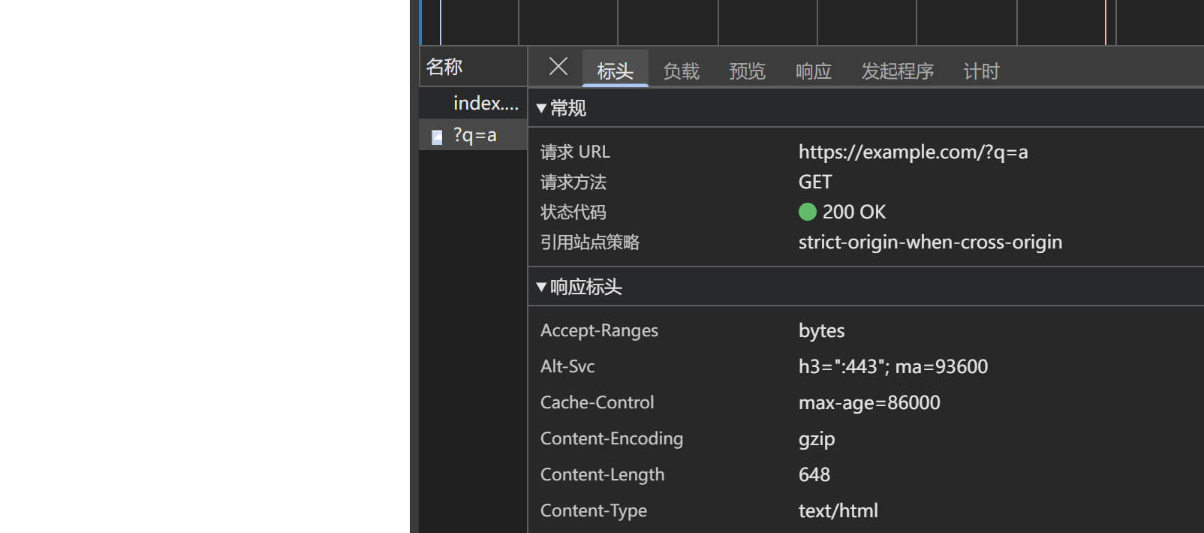Close the request details panel
The image size is (1204, 533).
click(x=558, y=67)
